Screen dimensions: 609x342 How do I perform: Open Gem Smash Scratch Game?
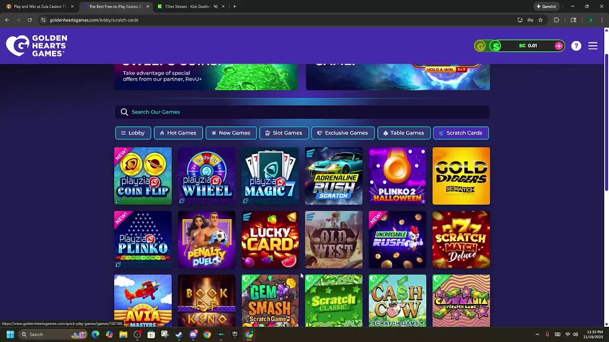270,301
